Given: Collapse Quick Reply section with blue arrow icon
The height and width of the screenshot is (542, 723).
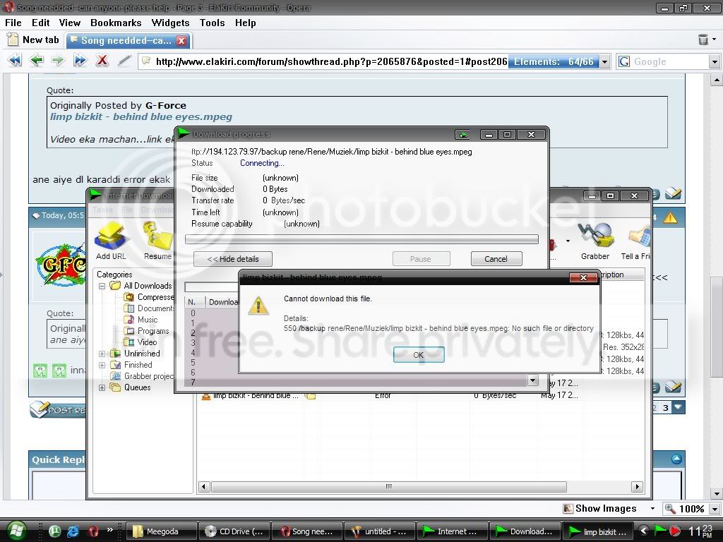Looking at the screenshot, I should [x=676, y=459].
